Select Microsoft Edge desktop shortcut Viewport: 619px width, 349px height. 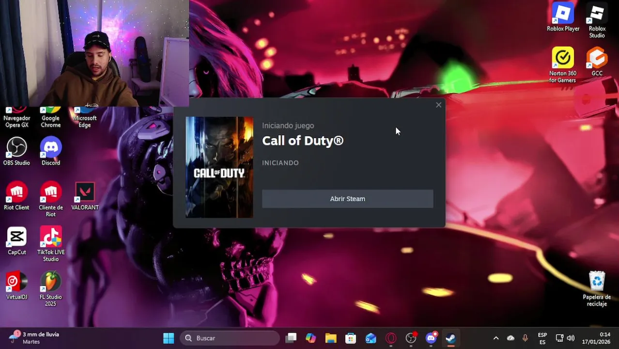pos(85,118)
